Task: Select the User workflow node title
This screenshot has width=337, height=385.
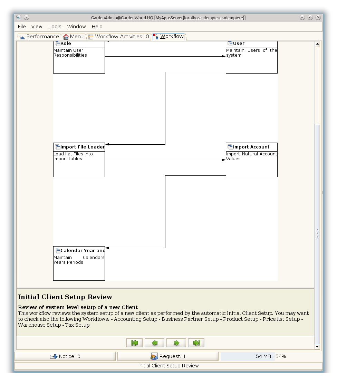Action: pyautogui.click(x=239, y=44)
